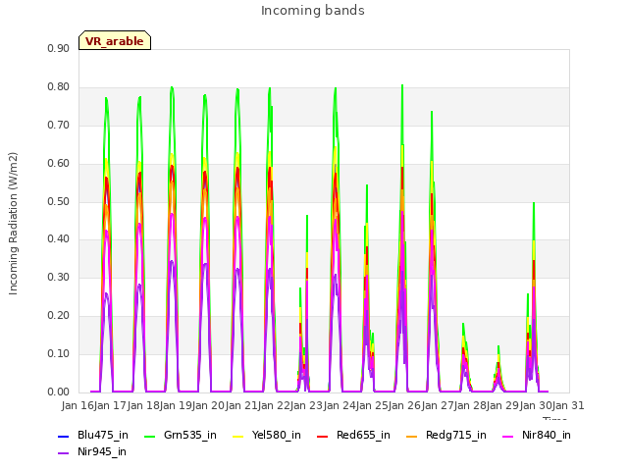
Task: Select the Redg715_in legend label
Action: (x=456, y=435)
